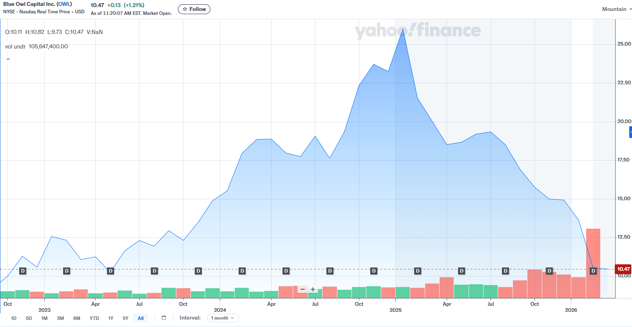The height and width of the screenshot is (327, 632).
Task: Click the last dividend marker, February 2026
Action: coord(593,271)
